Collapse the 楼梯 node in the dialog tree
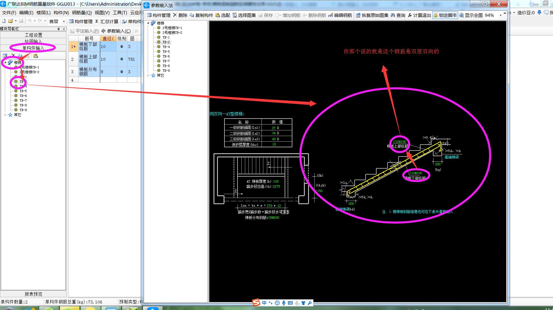This screenshot has width=553, height=310. pos(148,23)
